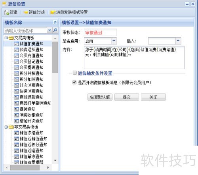Select 提货通知 template icon
This screenshot has width=198, height=175.
[x=16, y=109]
